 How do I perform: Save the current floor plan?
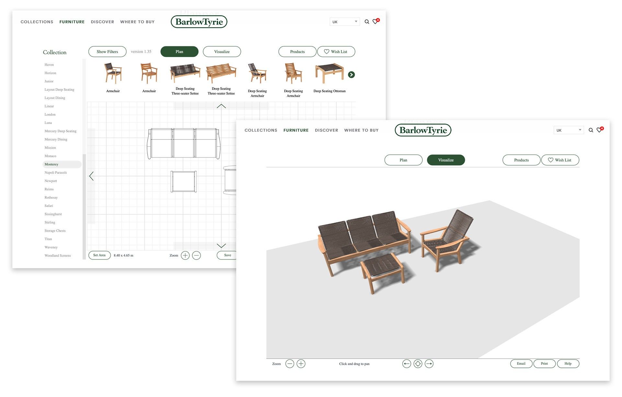pos(227,255)
